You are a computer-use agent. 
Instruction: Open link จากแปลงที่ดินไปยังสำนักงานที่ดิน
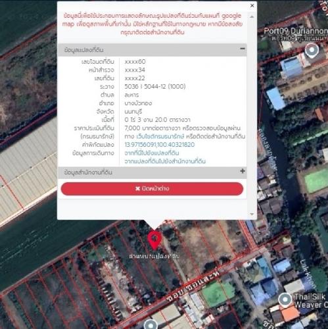pos(165,161)
